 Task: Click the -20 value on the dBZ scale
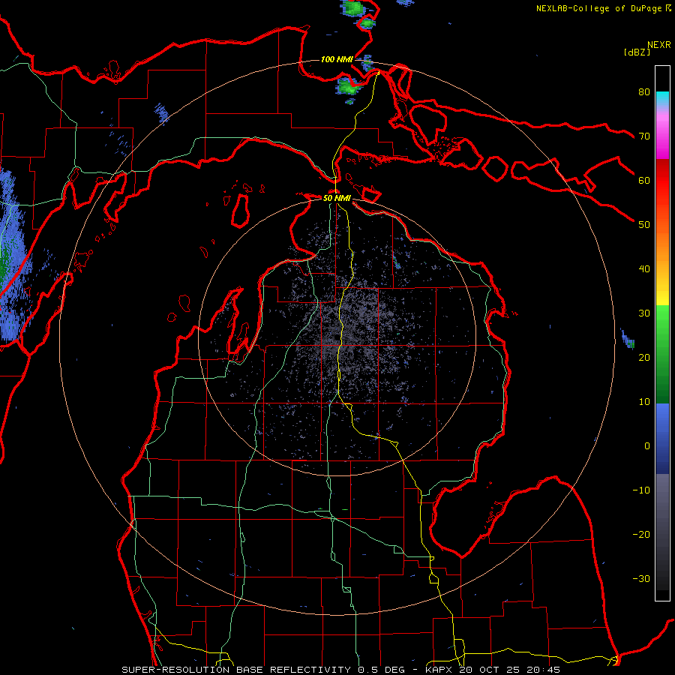pyautogui.click(x=641, y=534)
